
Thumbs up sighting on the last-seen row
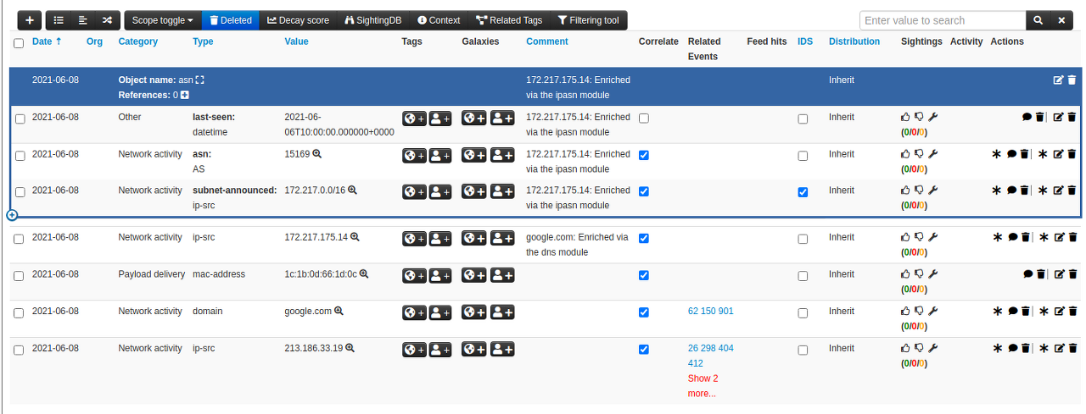905,118
